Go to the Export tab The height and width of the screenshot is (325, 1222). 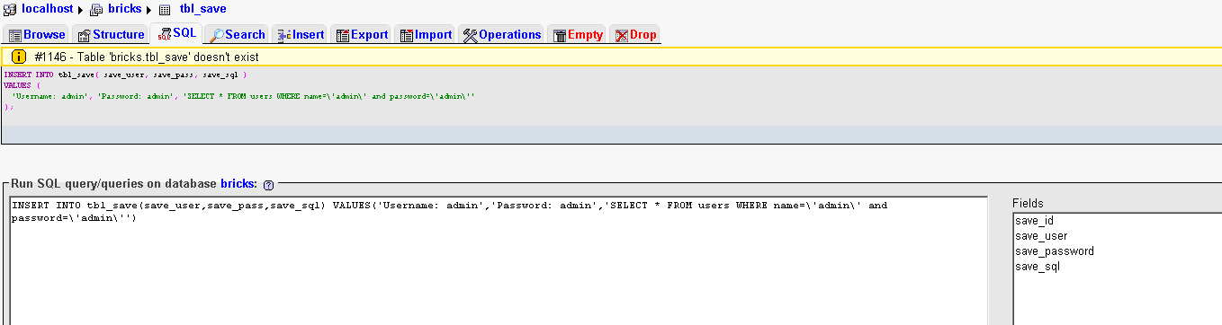coord(362,35)
